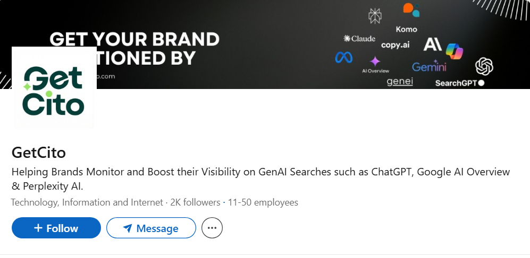Image resolution: width=530 pixels, height=258 pixels.
Task: Click the GetCito company name heading
Action: (38, 153)
